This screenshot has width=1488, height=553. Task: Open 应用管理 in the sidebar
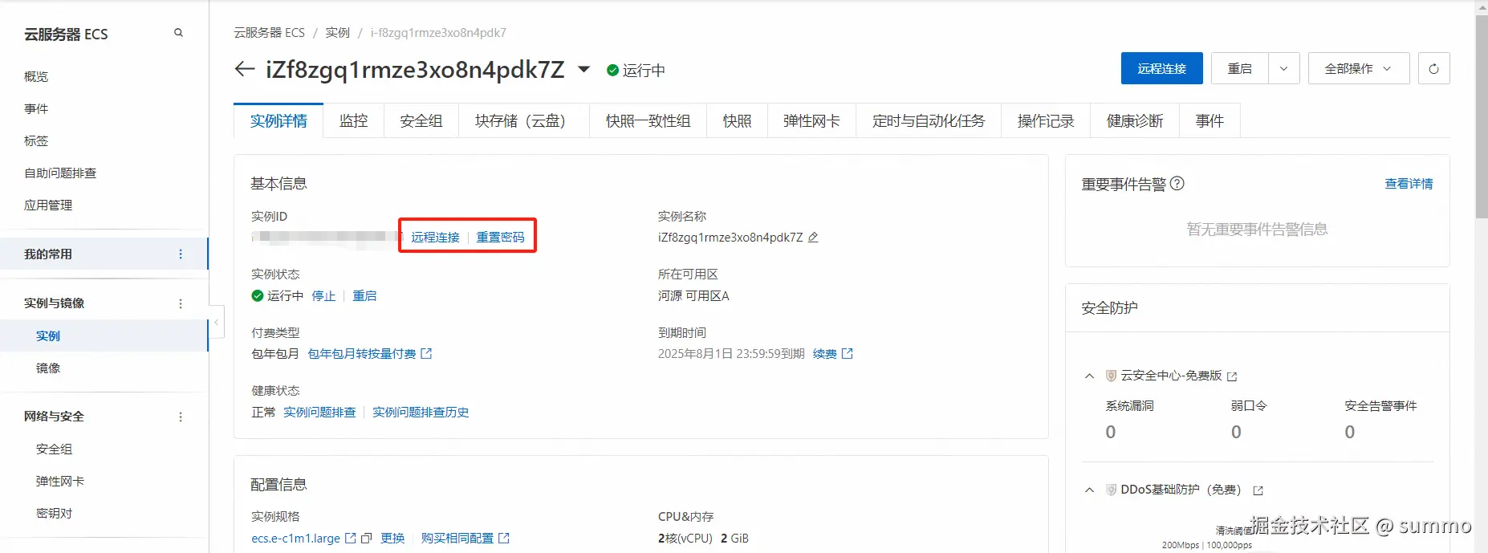coord(48,205)
